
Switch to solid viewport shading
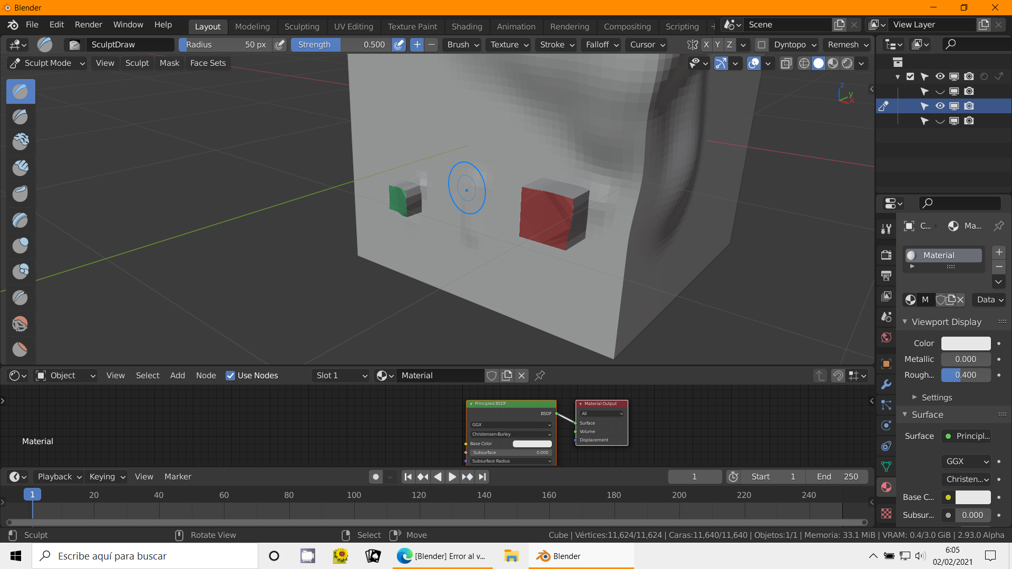coord(819,63)
